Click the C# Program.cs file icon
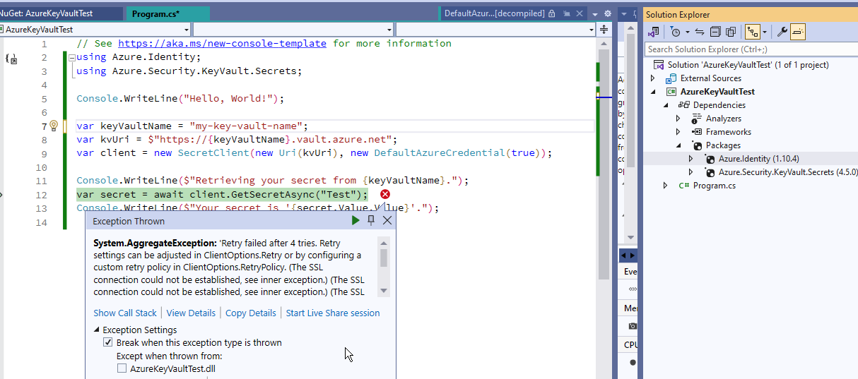 pos(684,186)
